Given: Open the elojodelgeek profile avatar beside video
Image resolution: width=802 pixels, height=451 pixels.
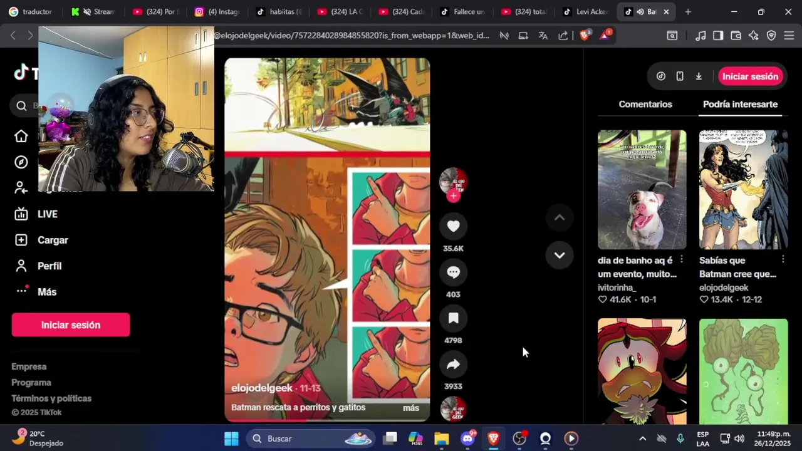Looking at the screenshot, I should click(x=453, y=181).
